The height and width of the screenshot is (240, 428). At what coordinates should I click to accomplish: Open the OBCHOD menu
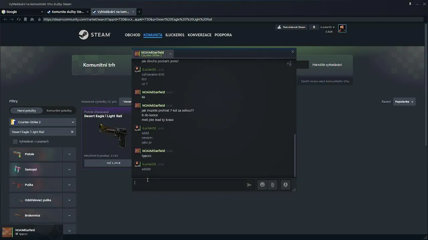point(132,35)
